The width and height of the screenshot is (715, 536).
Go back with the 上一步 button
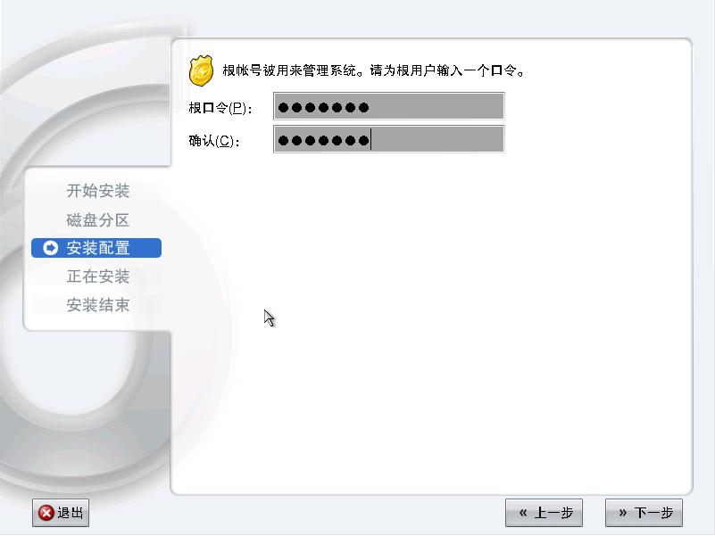(x=544, y=513)
